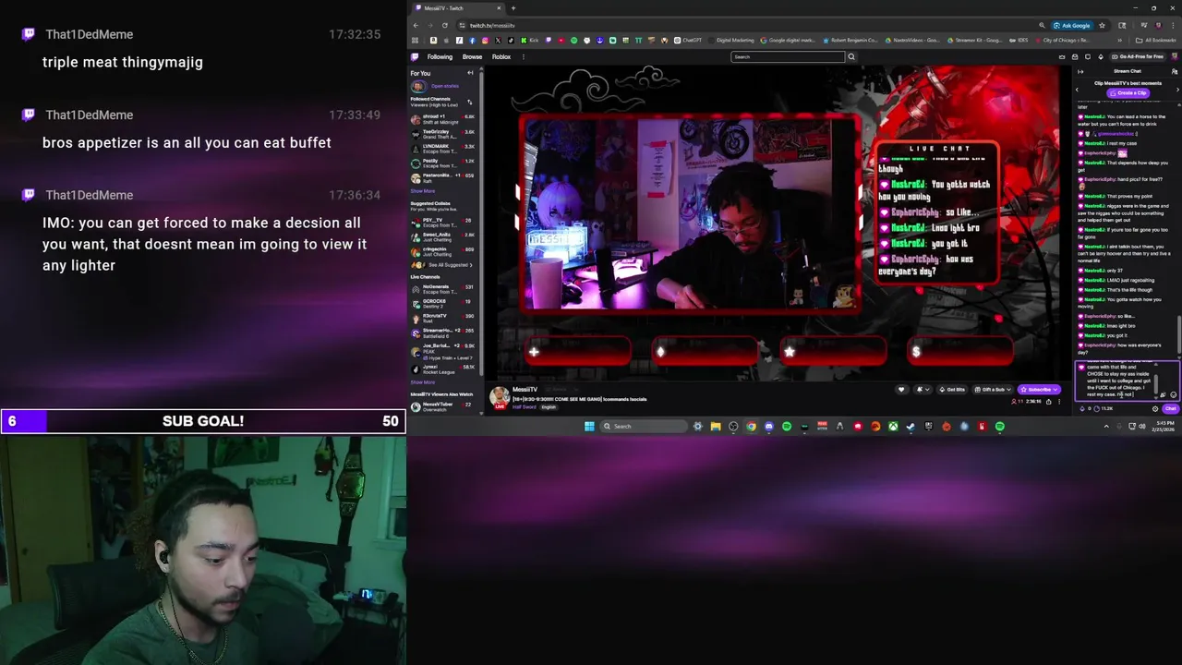Open the Twitch user avatar menu
Image resolution: width=1182 pixels, height=665 pixels.
(1174, 56)
